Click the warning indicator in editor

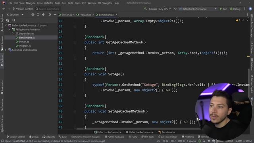[x=238, y=20]
